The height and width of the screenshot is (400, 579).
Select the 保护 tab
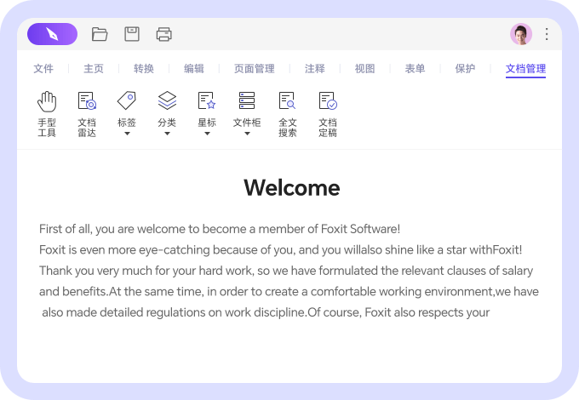point(465,69)
